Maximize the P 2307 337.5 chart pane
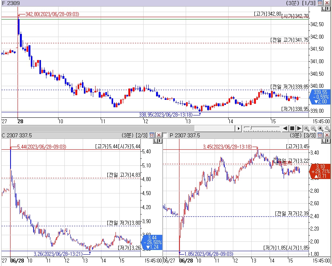Image resolution: width=332 pixels, height=266 pixels. tap(320, 135)
